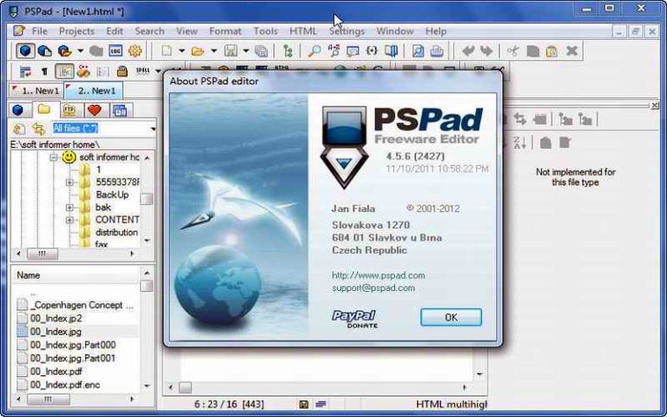Select the distribution folder in tree
This screenshot has height=417, width=667.
pos(116,233)
